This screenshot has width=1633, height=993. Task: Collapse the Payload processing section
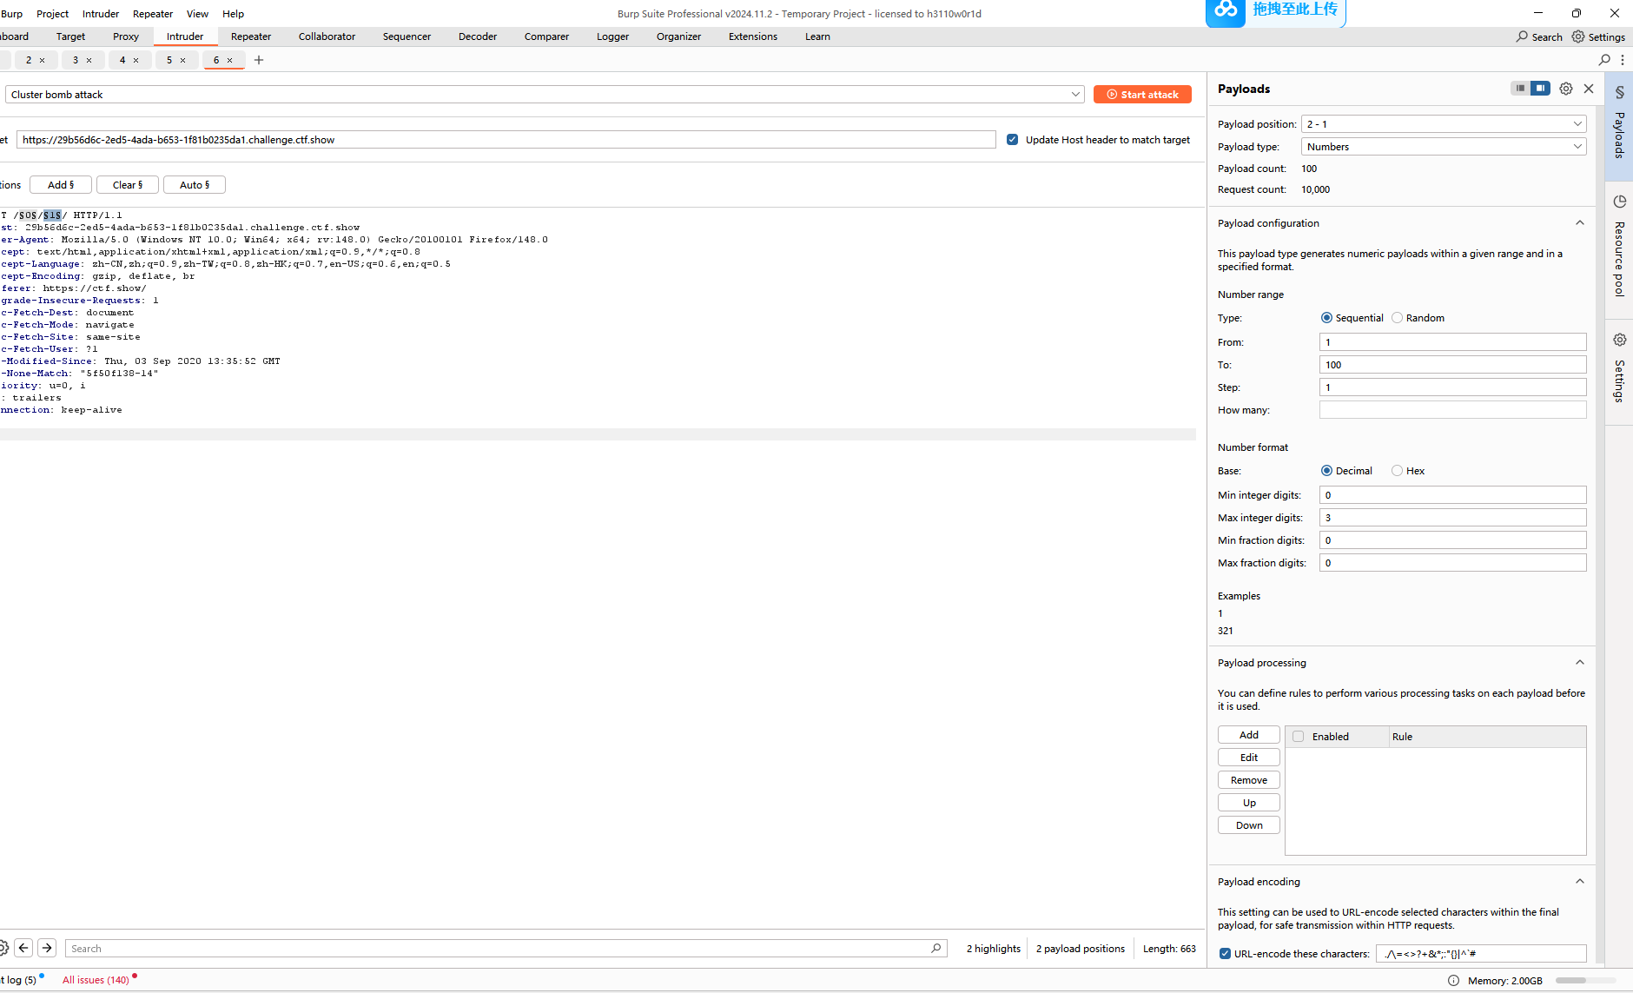pyautogui.click(x=1580, y=663)
